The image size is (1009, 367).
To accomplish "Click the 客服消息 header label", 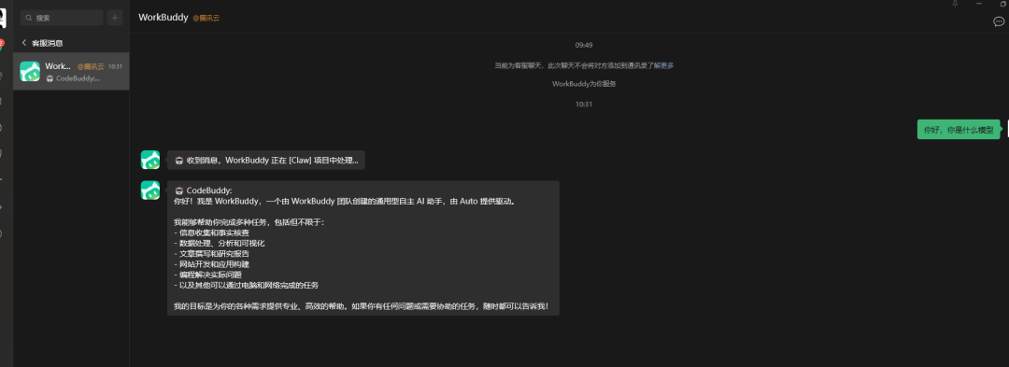I will (47, 43).
